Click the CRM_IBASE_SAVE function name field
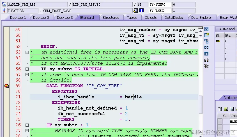This screenshot has width=237, height=137. (x=88, y=11)
